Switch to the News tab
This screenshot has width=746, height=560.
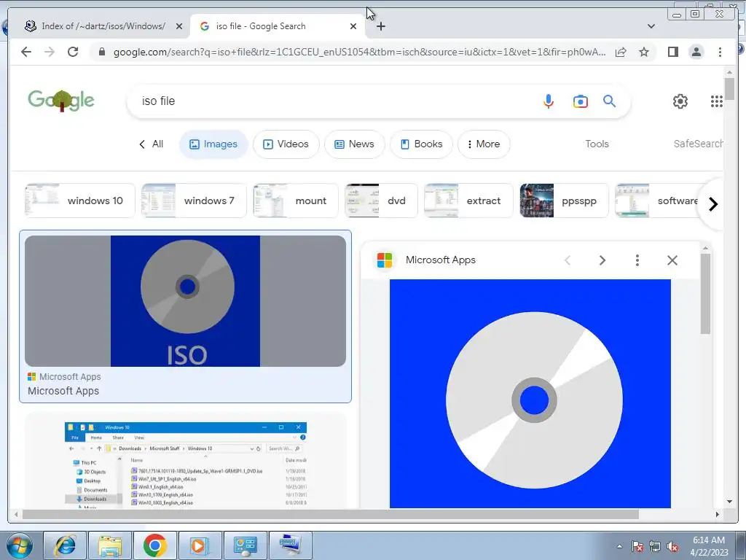click(355, 144)
